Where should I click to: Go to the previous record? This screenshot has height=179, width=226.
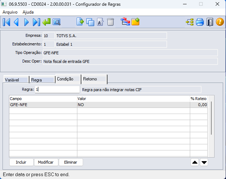pos(16,22)
